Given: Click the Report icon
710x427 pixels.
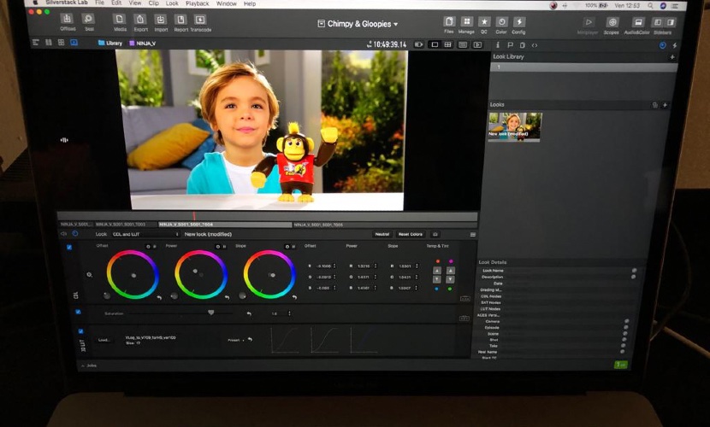Looking at the screenshot, I should (x=180, y=20).
